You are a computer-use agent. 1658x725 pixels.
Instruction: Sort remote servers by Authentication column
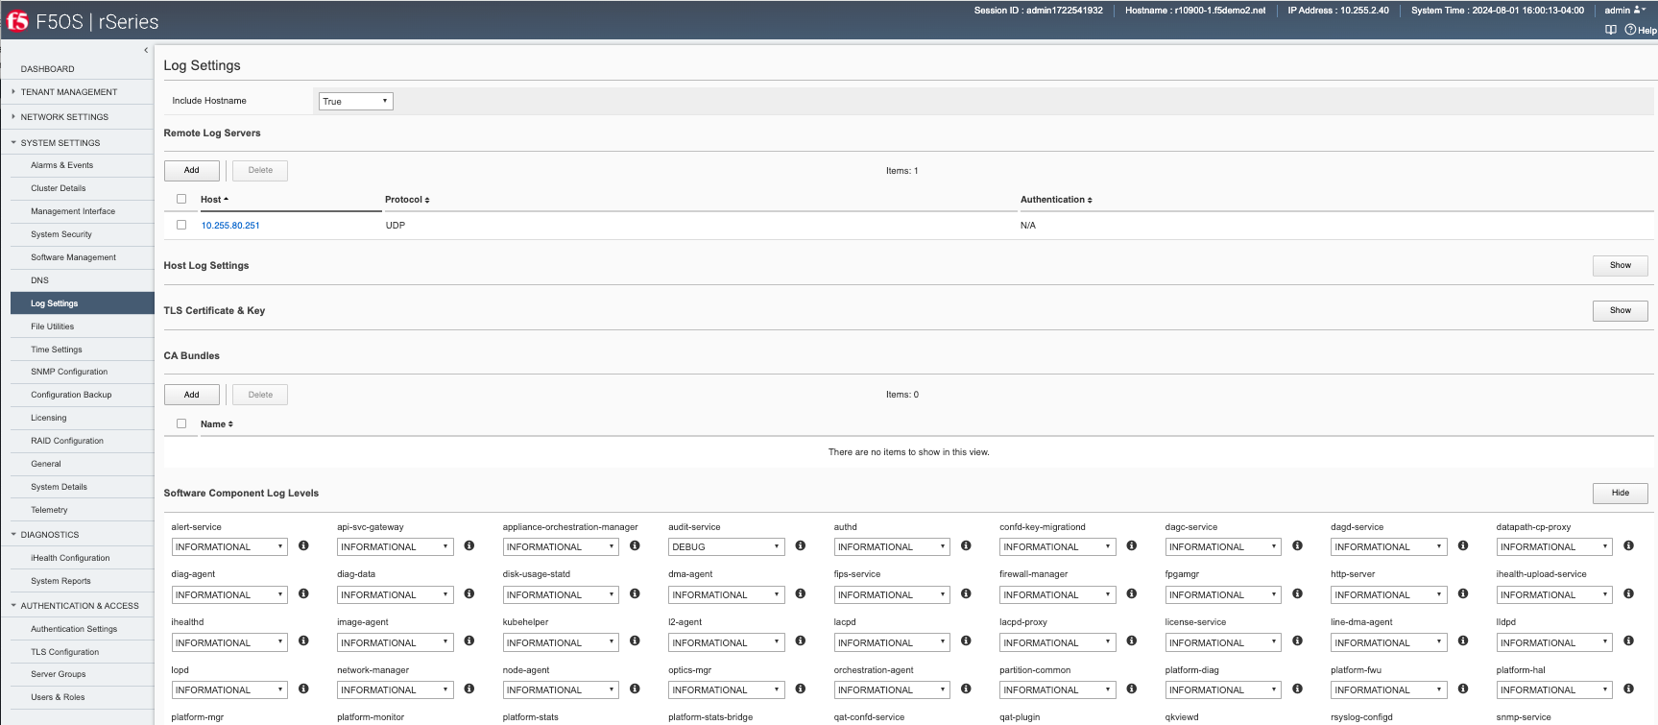click(x=1056, y=200)
